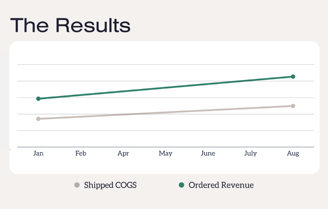Screen dimensions: 328x209
Task: Select the Ordered Revenue January data point
Action: [39, 99]
